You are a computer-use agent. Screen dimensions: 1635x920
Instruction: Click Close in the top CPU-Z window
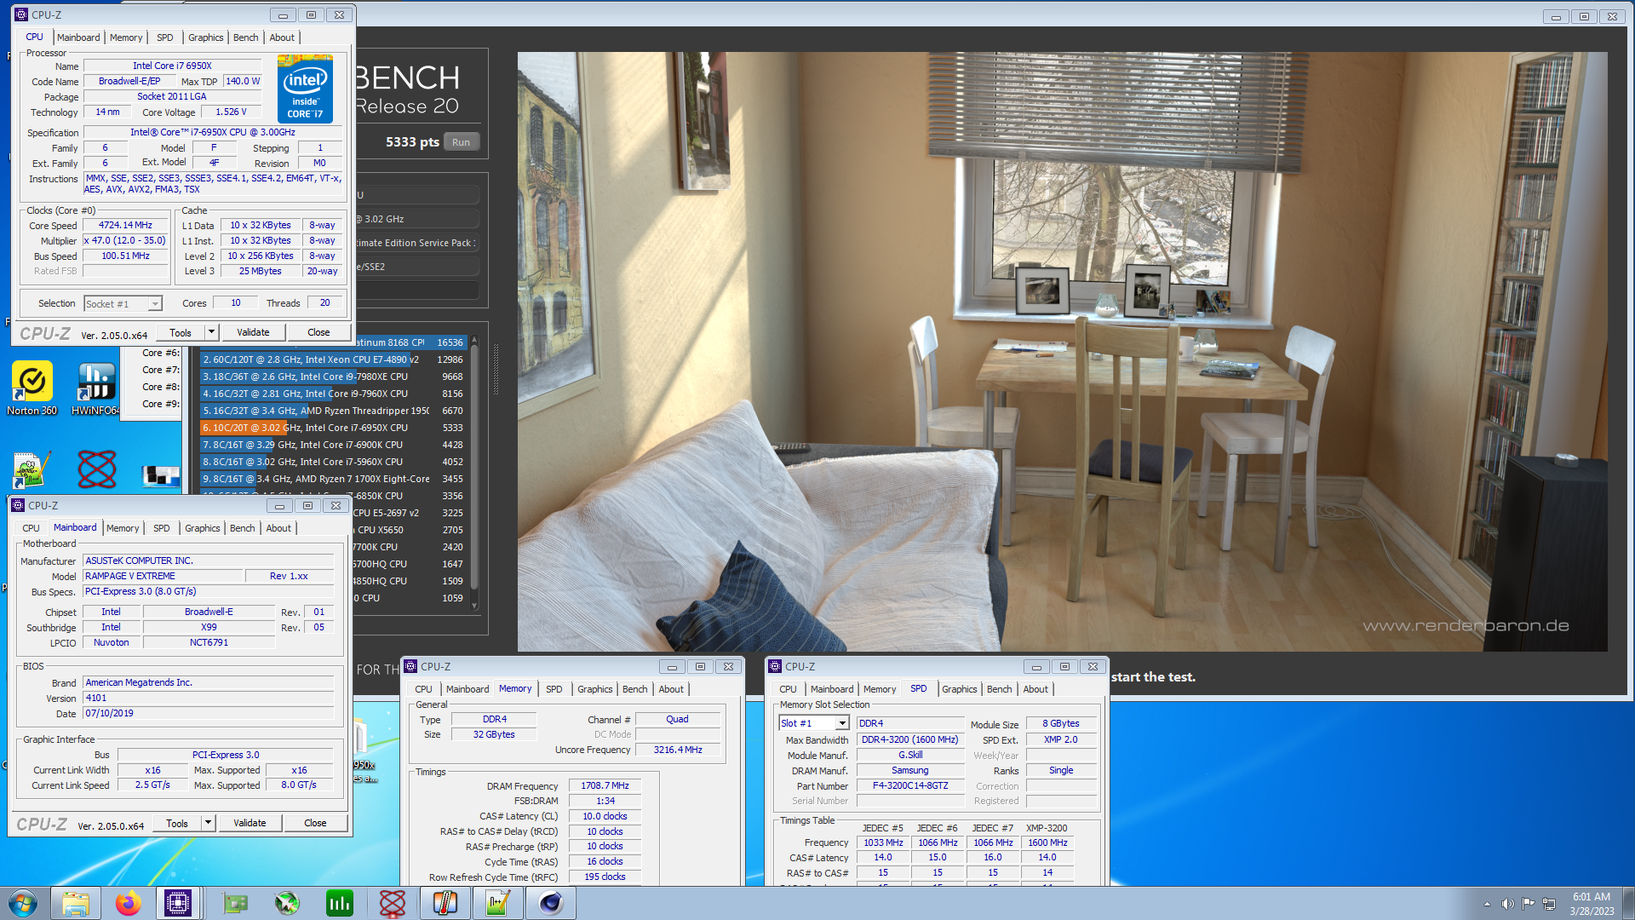(318, 332)
